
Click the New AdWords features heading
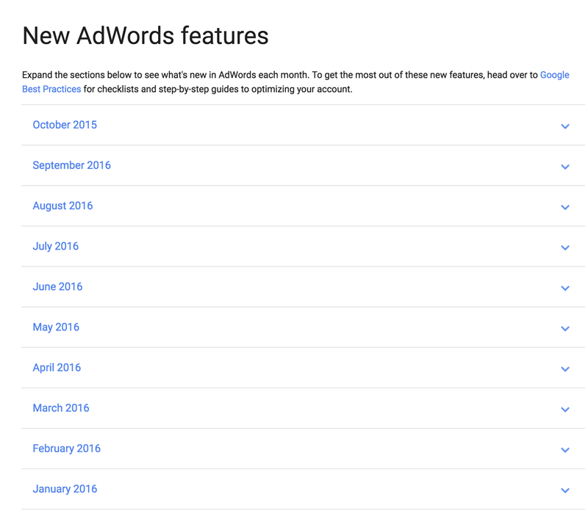click(146, 36)
